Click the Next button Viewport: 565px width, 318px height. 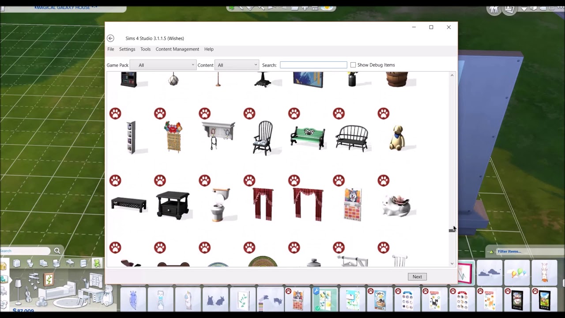[x=417, y=276]
